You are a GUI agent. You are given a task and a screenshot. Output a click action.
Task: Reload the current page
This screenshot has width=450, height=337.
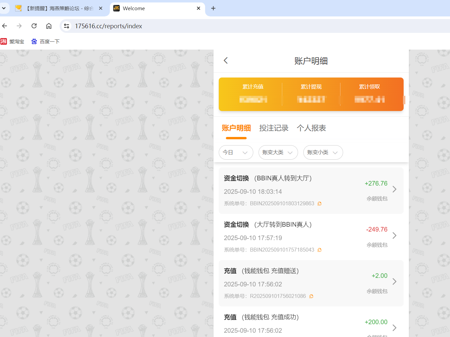[34, 26]
